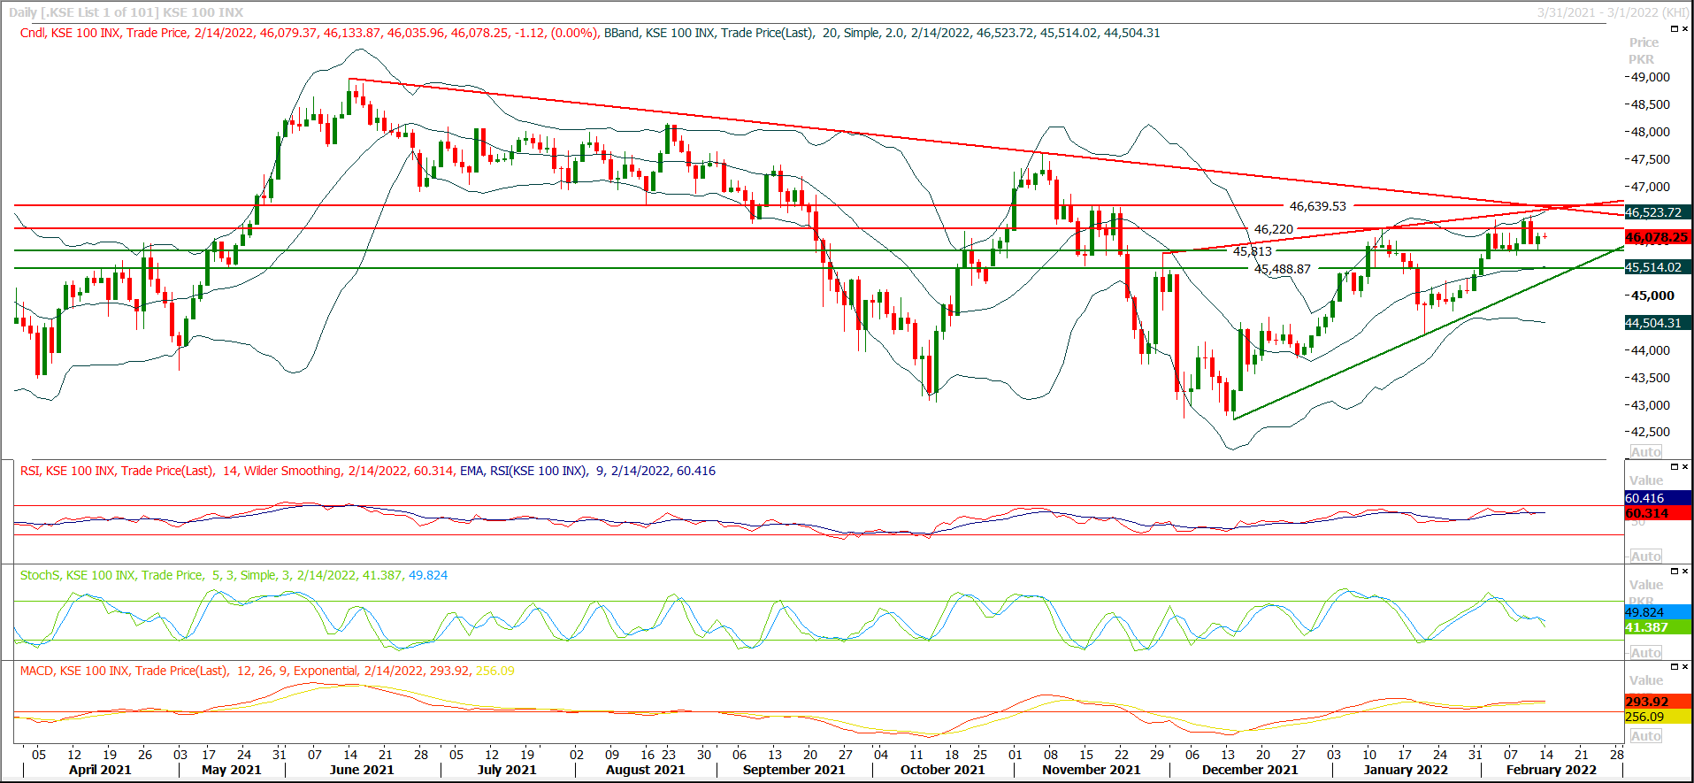
Task: Click Auto scale button on Stochastic pane
Action: (1645, 652)
